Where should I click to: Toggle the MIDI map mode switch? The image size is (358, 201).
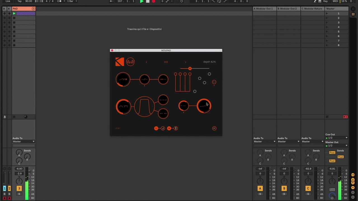(x=335, y=1)
